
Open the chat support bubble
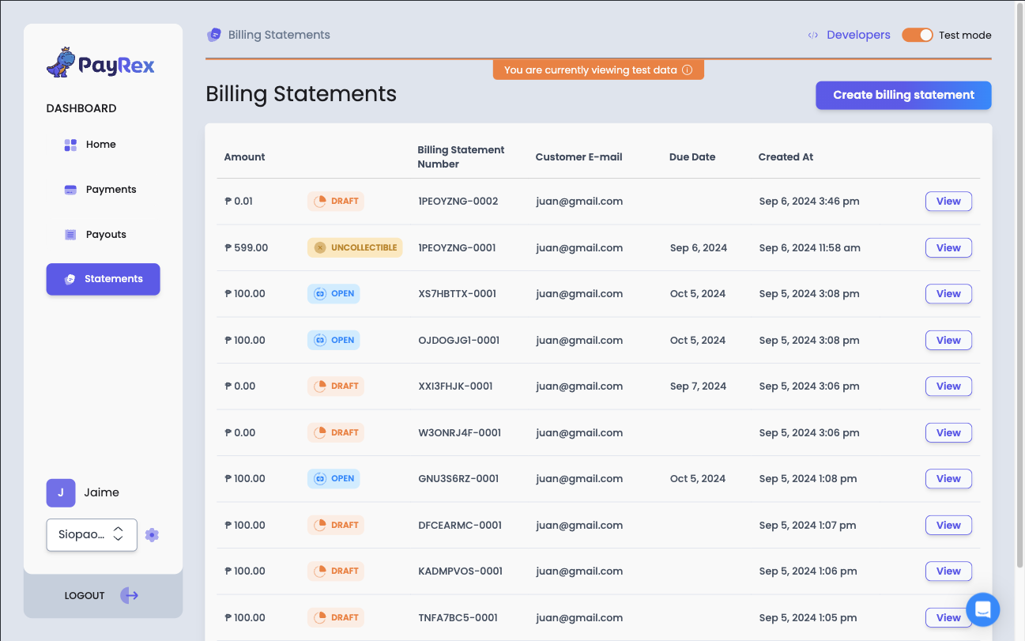(982, 609)
